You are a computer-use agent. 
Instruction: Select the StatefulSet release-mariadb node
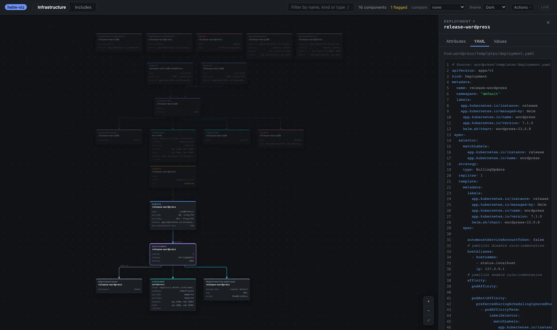point(177,107)
